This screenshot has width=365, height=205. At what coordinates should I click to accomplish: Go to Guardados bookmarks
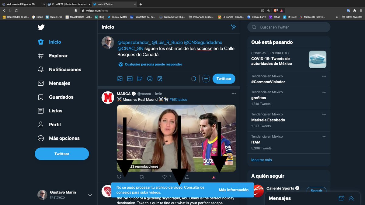[x=55, y=97]
